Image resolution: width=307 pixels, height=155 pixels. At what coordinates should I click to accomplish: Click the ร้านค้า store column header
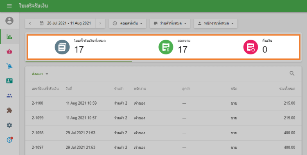(x=119, y=89)
